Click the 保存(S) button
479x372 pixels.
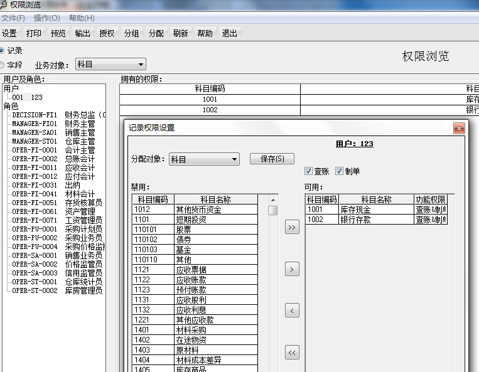(272, 159)
